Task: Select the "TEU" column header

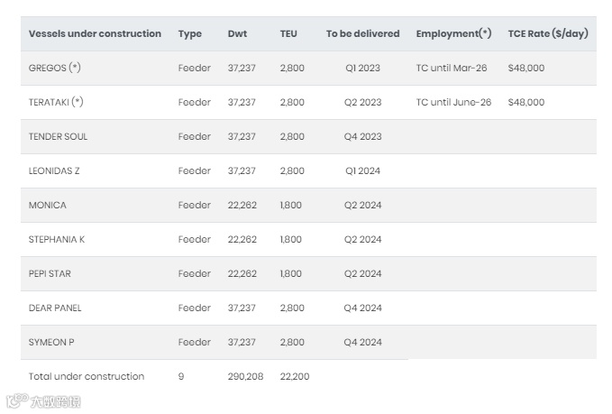Action: tap(288, 34)
